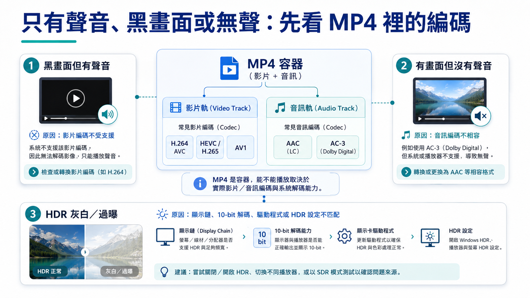Click the text 原因：音訊編碼不相容
This screenshot has width=530, height=298.
click(x=447, y=136)
